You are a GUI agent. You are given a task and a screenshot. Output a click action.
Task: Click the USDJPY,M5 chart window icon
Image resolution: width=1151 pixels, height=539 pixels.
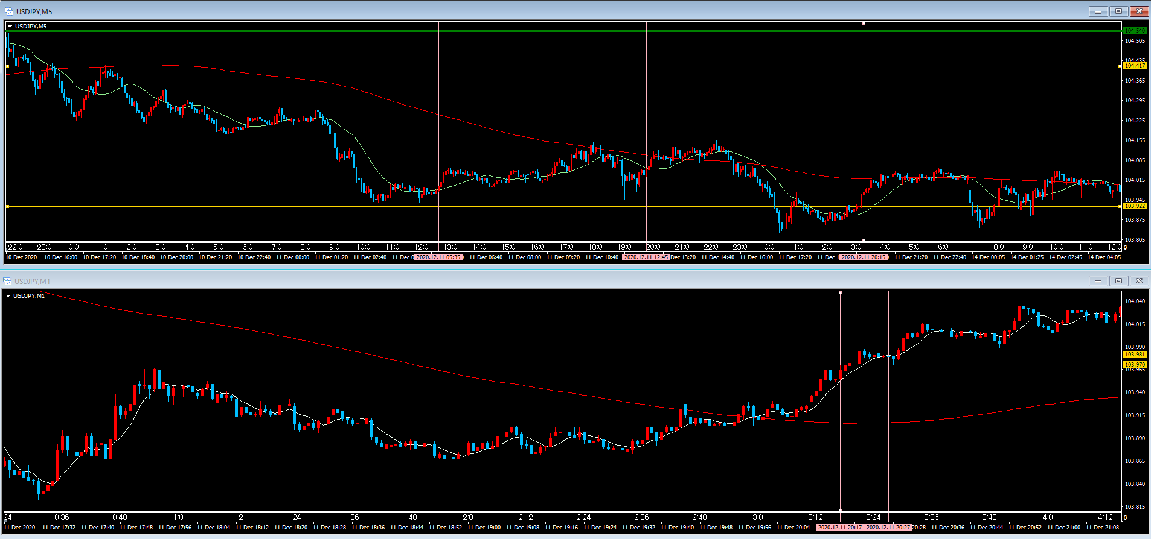[8, 11]
